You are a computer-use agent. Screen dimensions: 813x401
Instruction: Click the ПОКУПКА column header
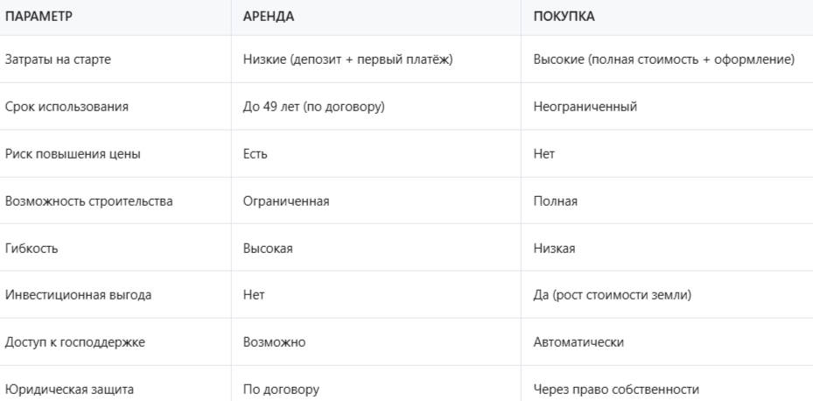tap(564, 17)
